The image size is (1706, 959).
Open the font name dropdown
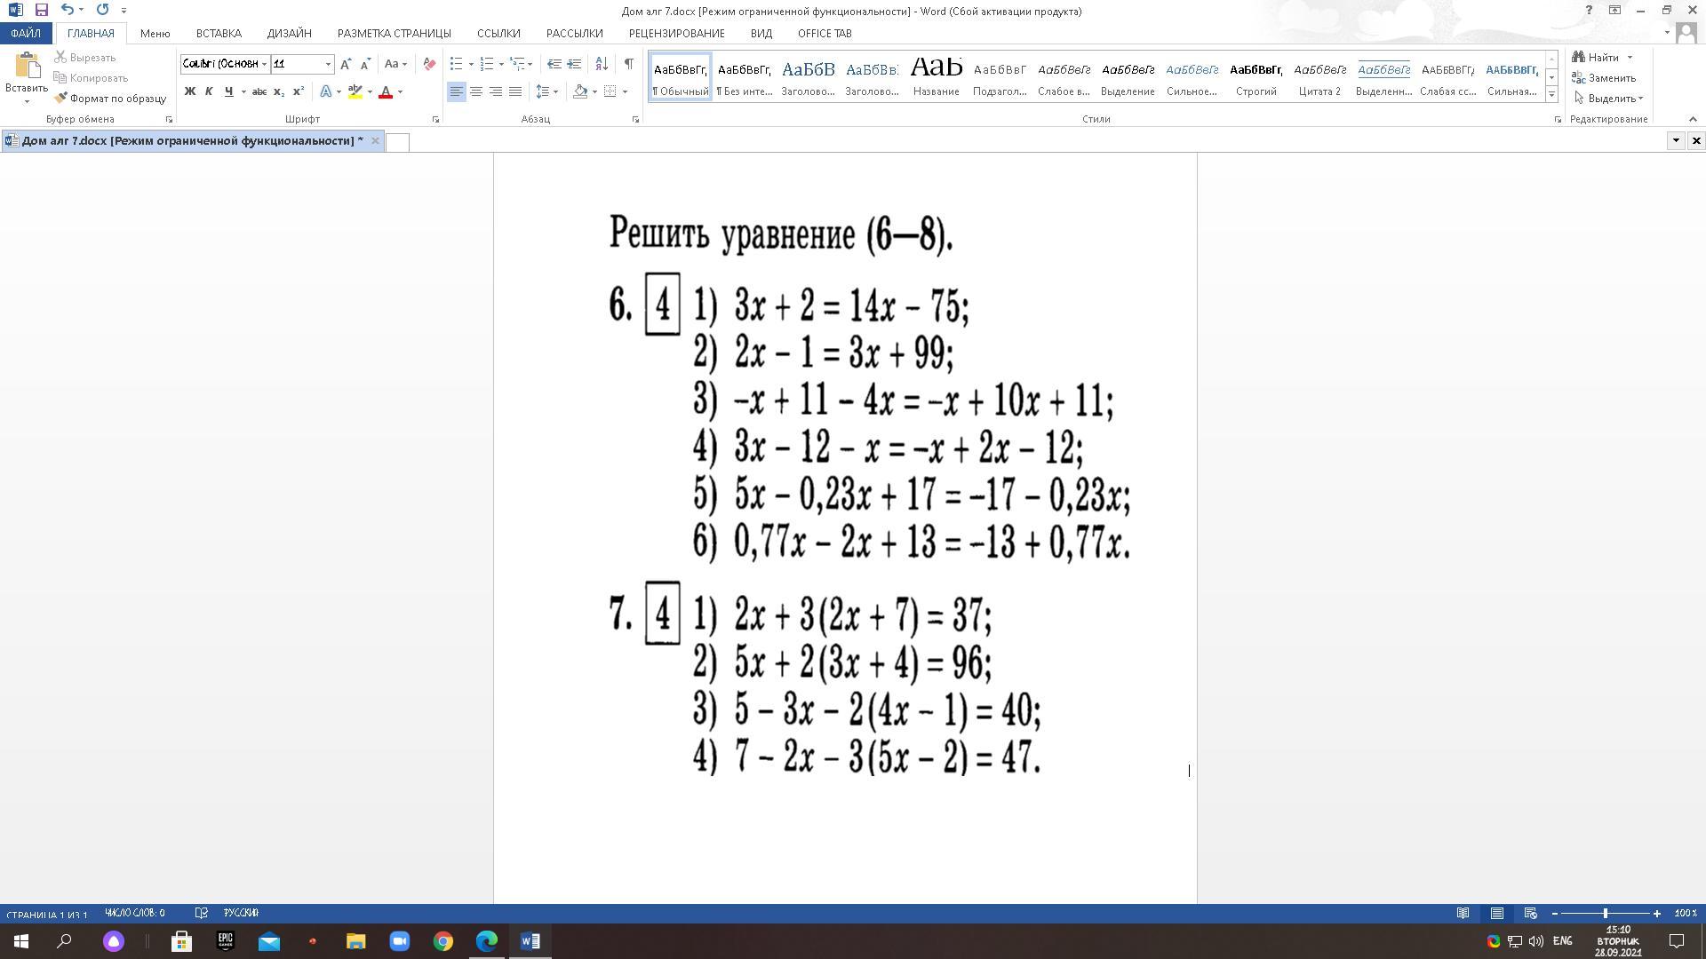click(x=264, y=64)
